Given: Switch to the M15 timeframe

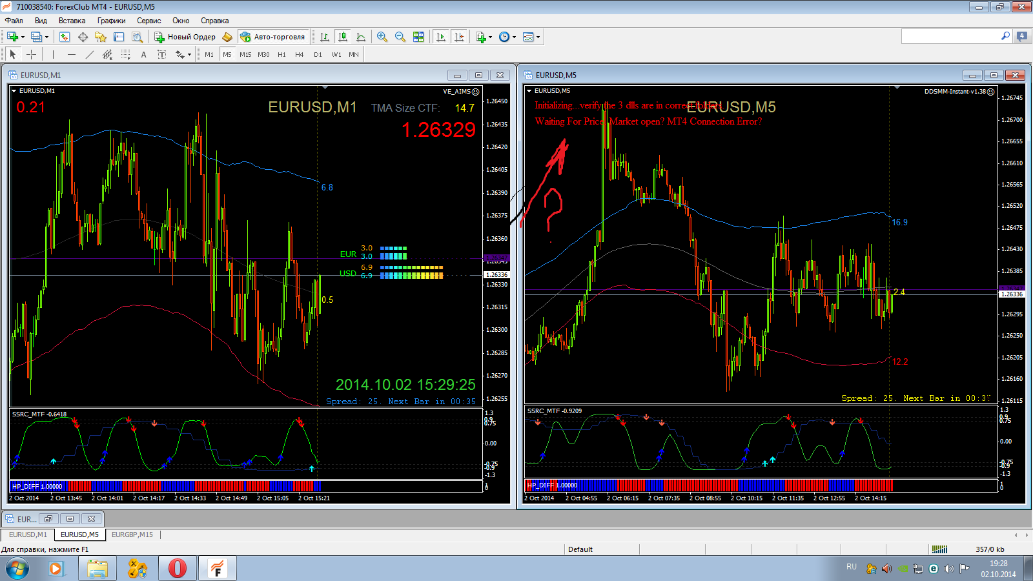Looking at the screenshot, I should 245,54.
